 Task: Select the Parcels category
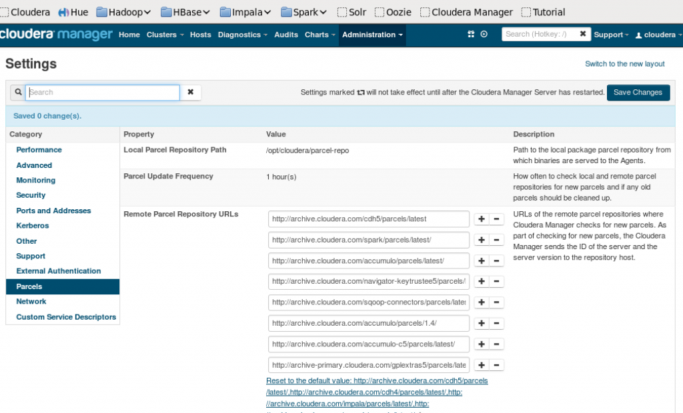click(63, 287)
